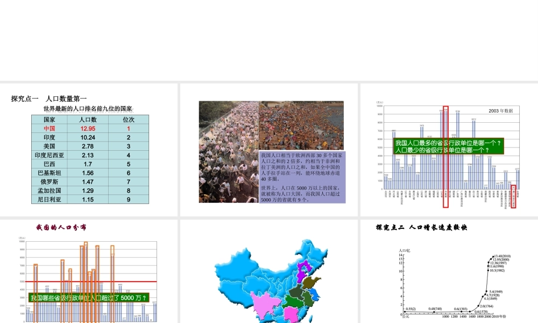Click the 10.3(1982) data label

[497, 270]
